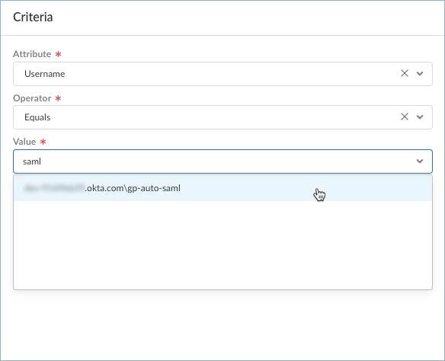
Task: Click empty space below the suggestion panel
Action: [222, 324]
